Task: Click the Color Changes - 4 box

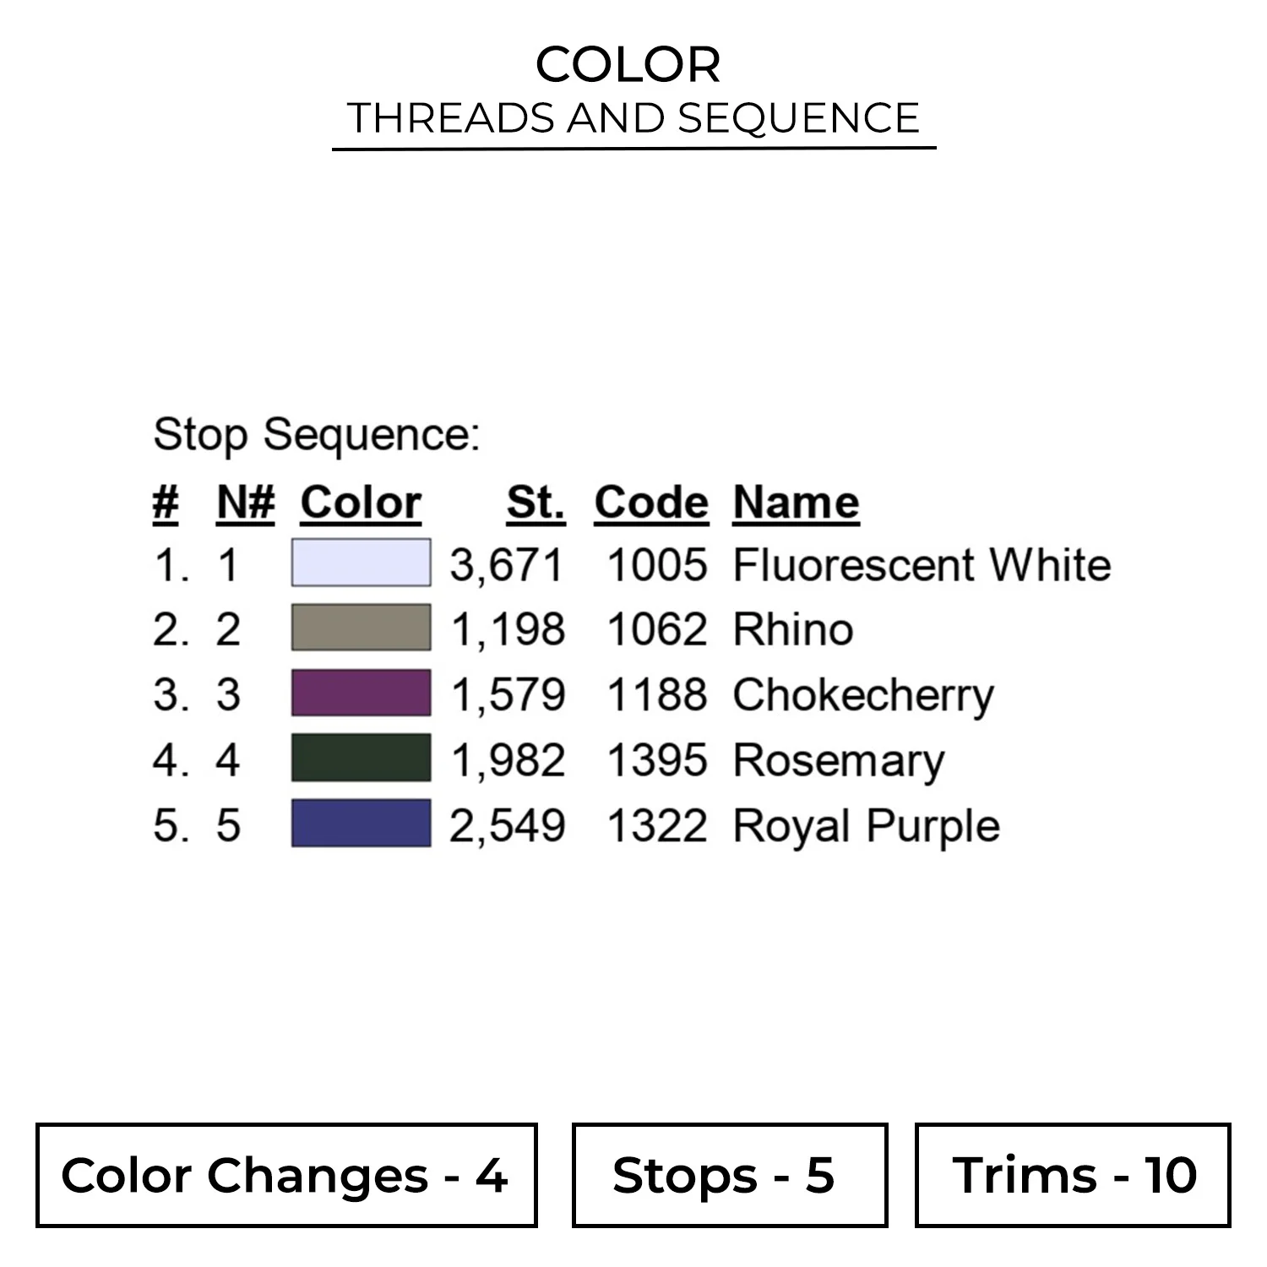Action: 286,1175
